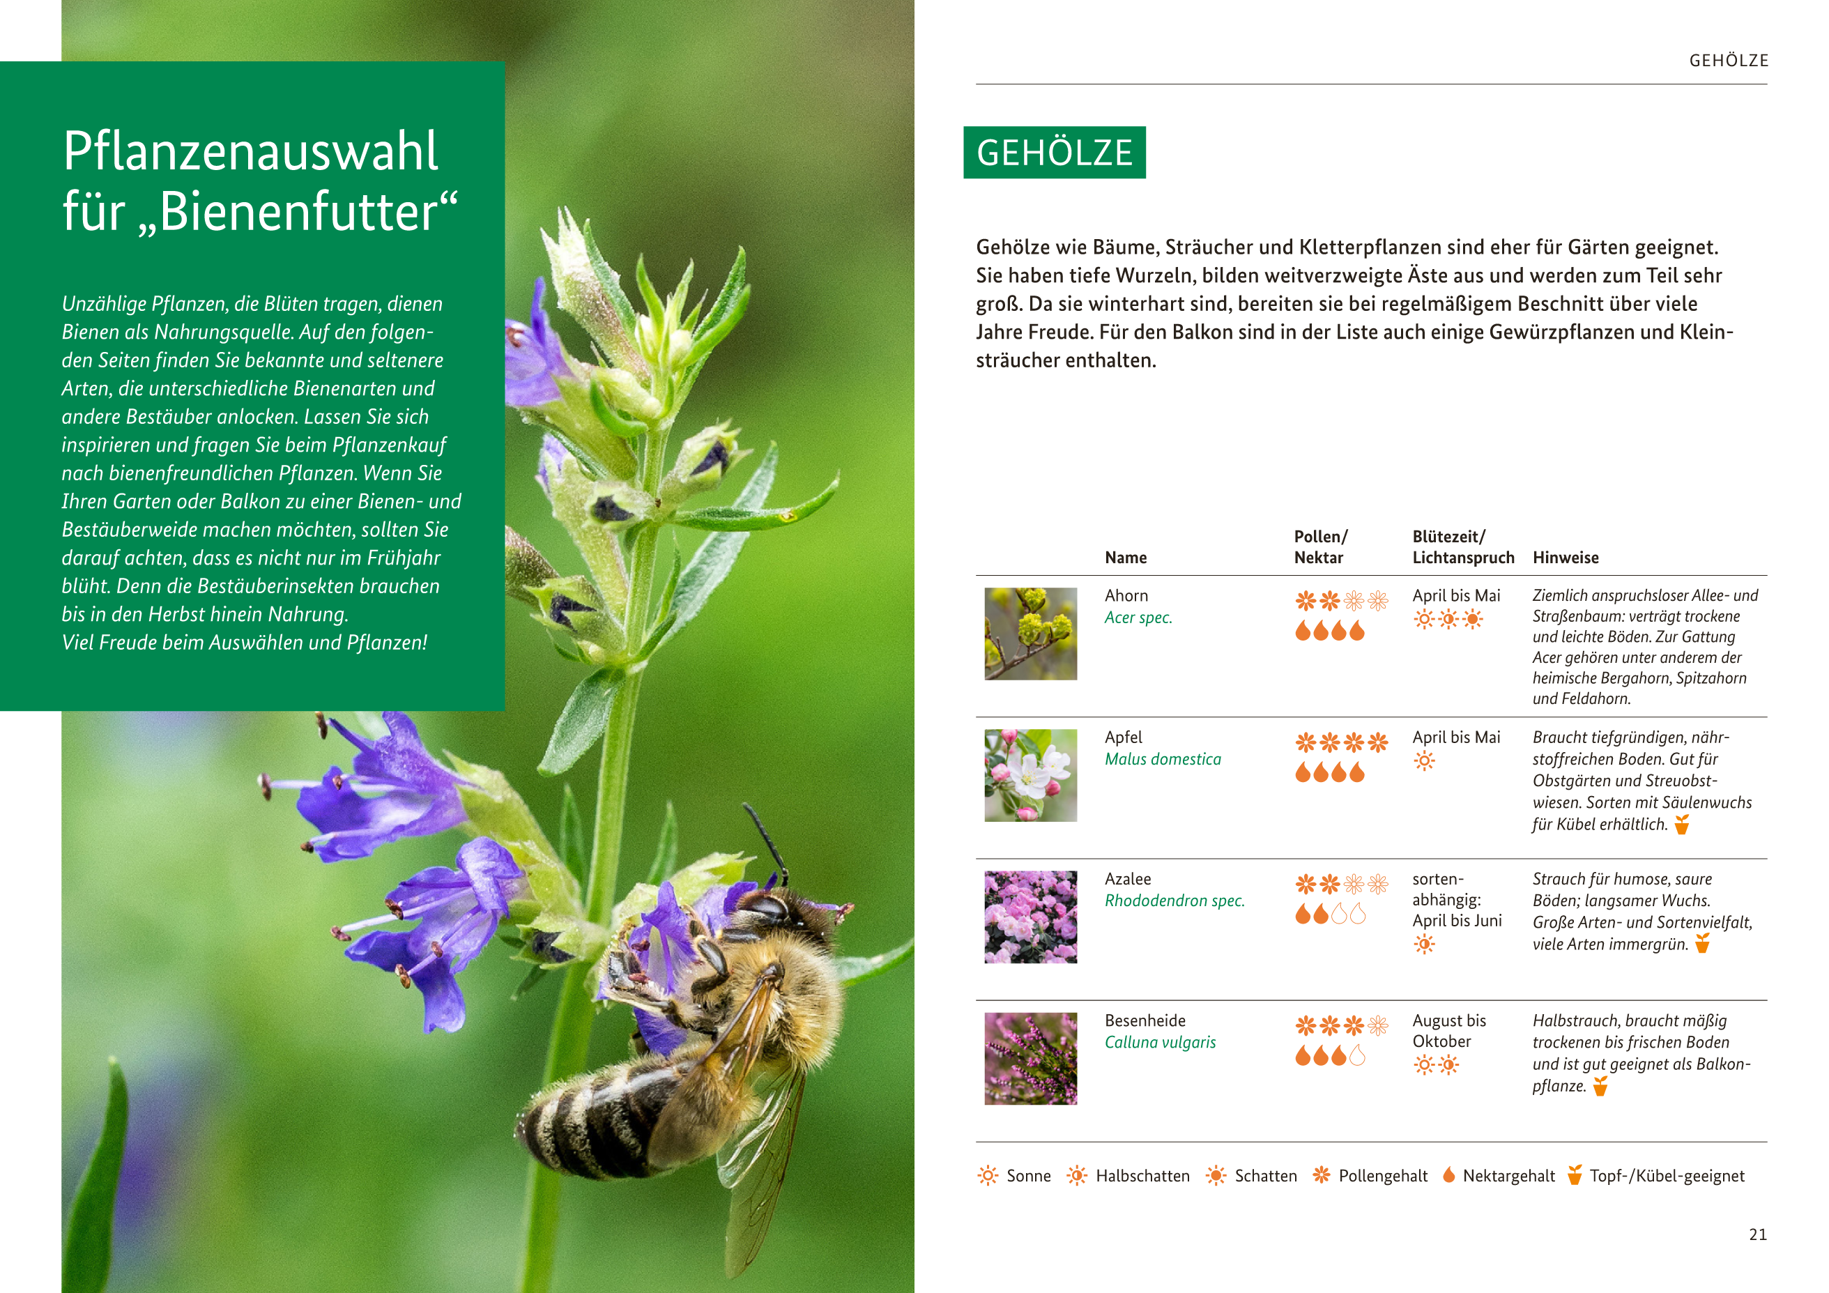Select the plant name 'Ahorn'
This screenshot has height=1293, width=1829.
[1126, 596]
